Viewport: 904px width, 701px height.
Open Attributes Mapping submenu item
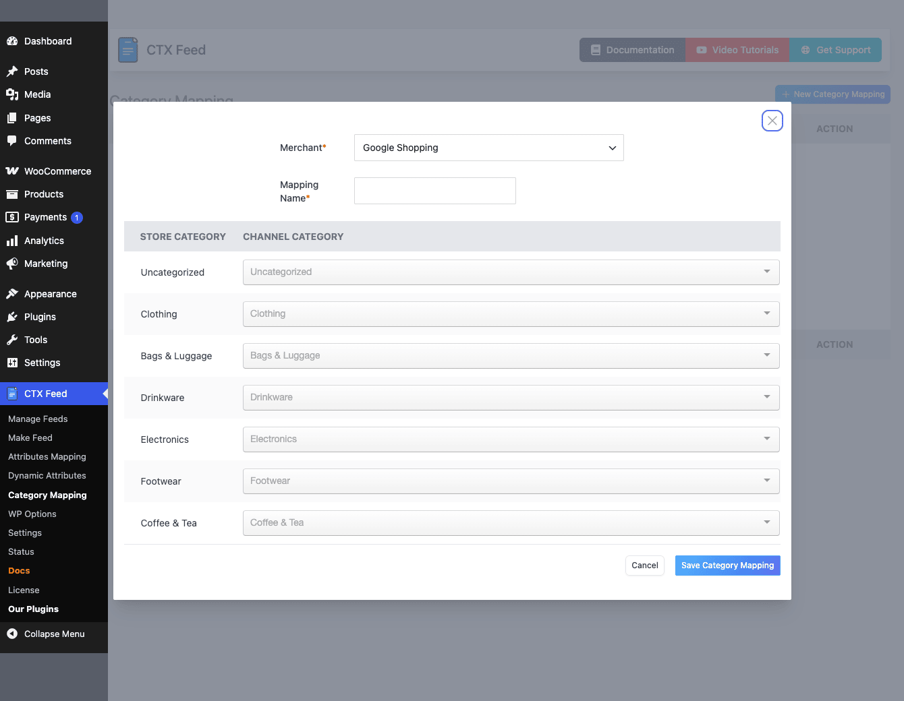click(47, 456)
